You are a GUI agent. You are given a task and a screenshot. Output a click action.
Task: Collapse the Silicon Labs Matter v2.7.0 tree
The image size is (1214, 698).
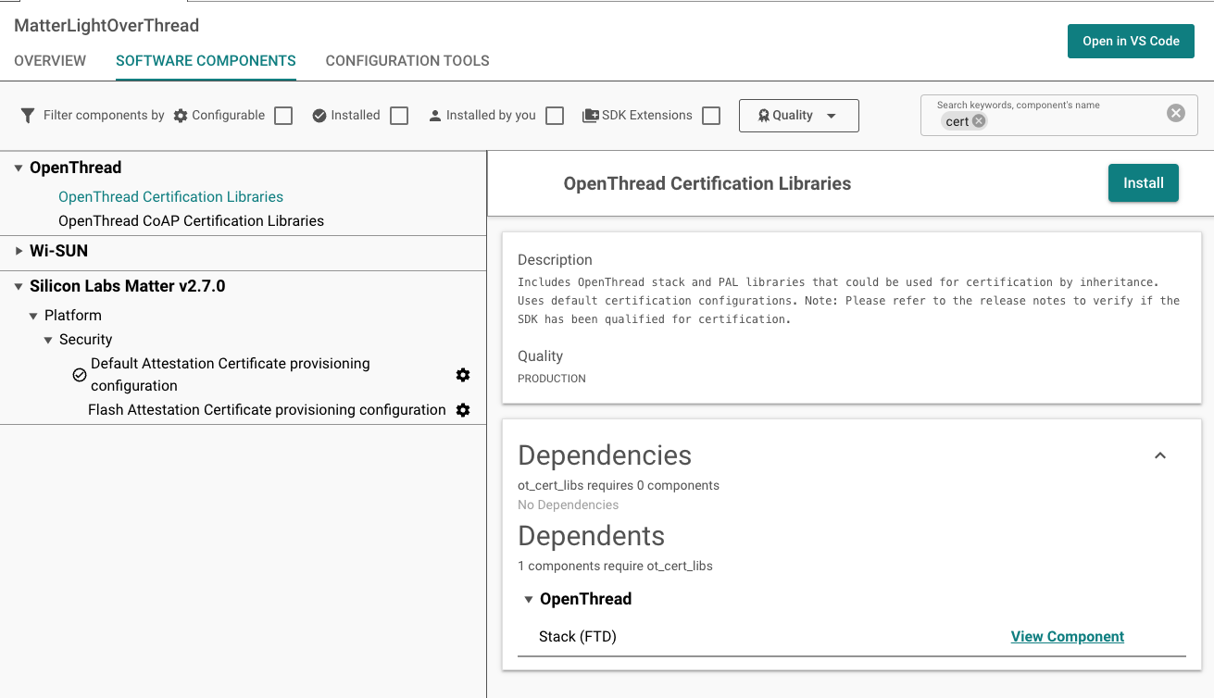coord(19,286)
